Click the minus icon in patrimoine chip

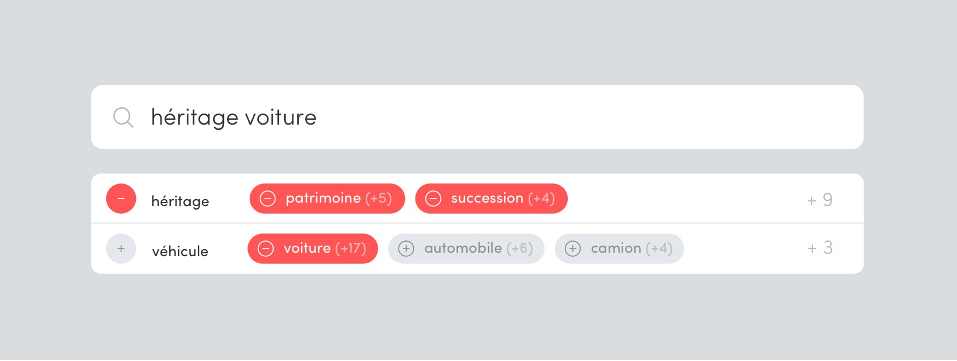[x=267, y=199]
